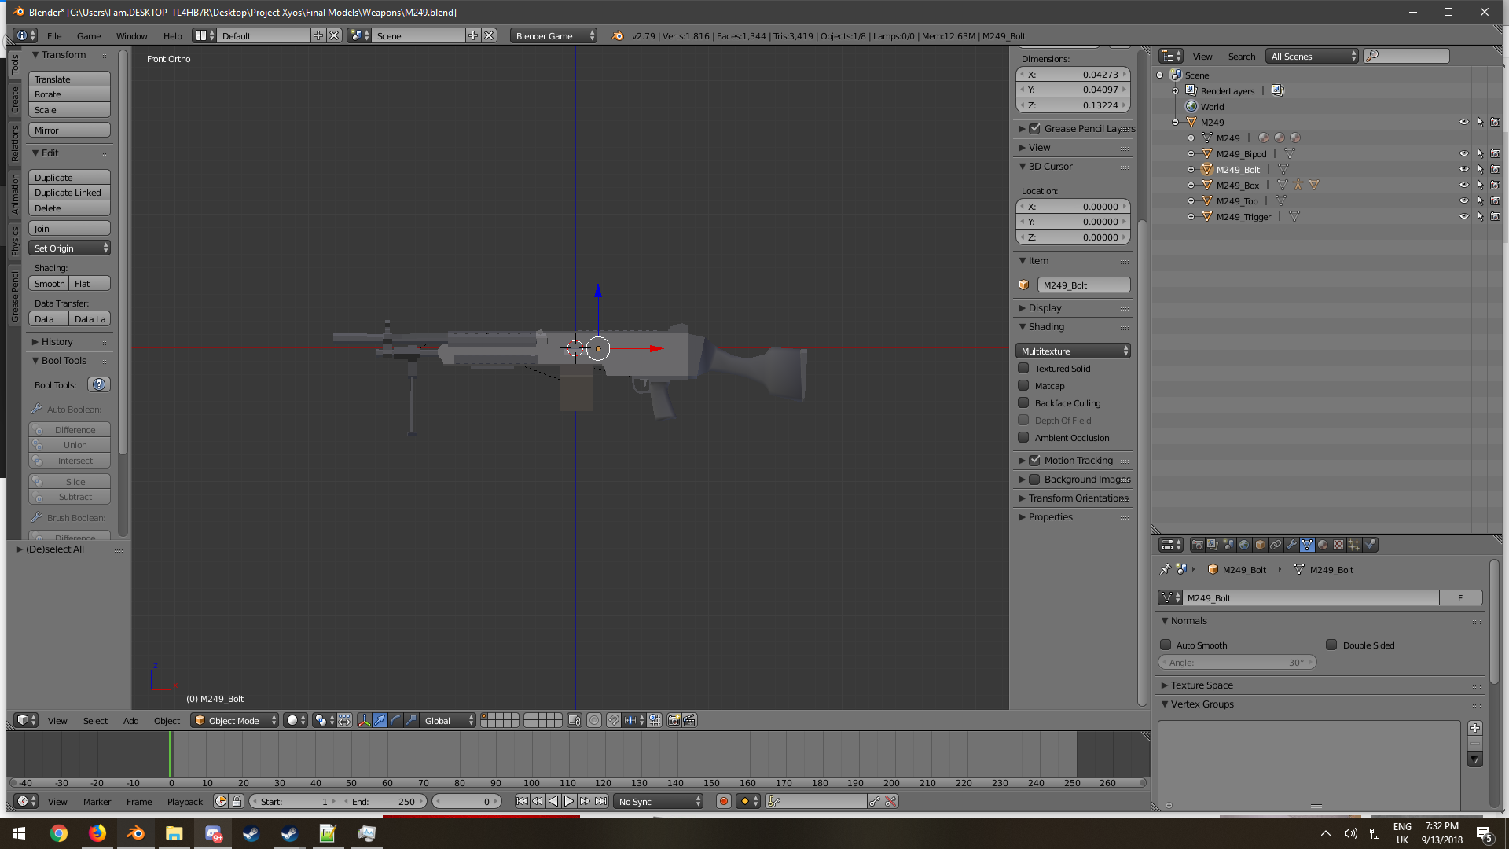
Task: Adjust the Auto Smooth Angle slider
Action: pyautogui.click(x=1237, y=662)
